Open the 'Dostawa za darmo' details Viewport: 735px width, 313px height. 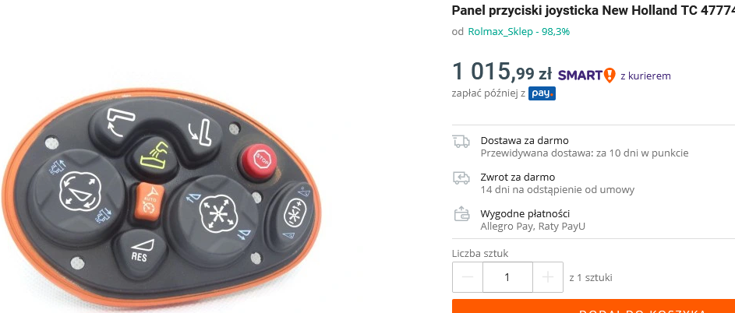(x=525, y=141)
